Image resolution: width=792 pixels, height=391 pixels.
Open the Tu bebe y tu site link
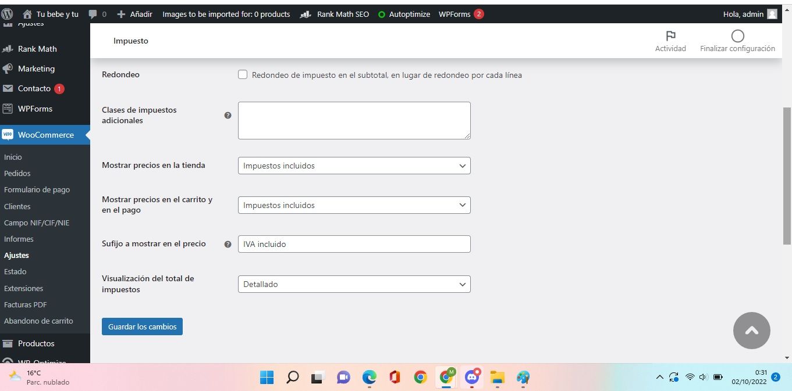[50, 14]
